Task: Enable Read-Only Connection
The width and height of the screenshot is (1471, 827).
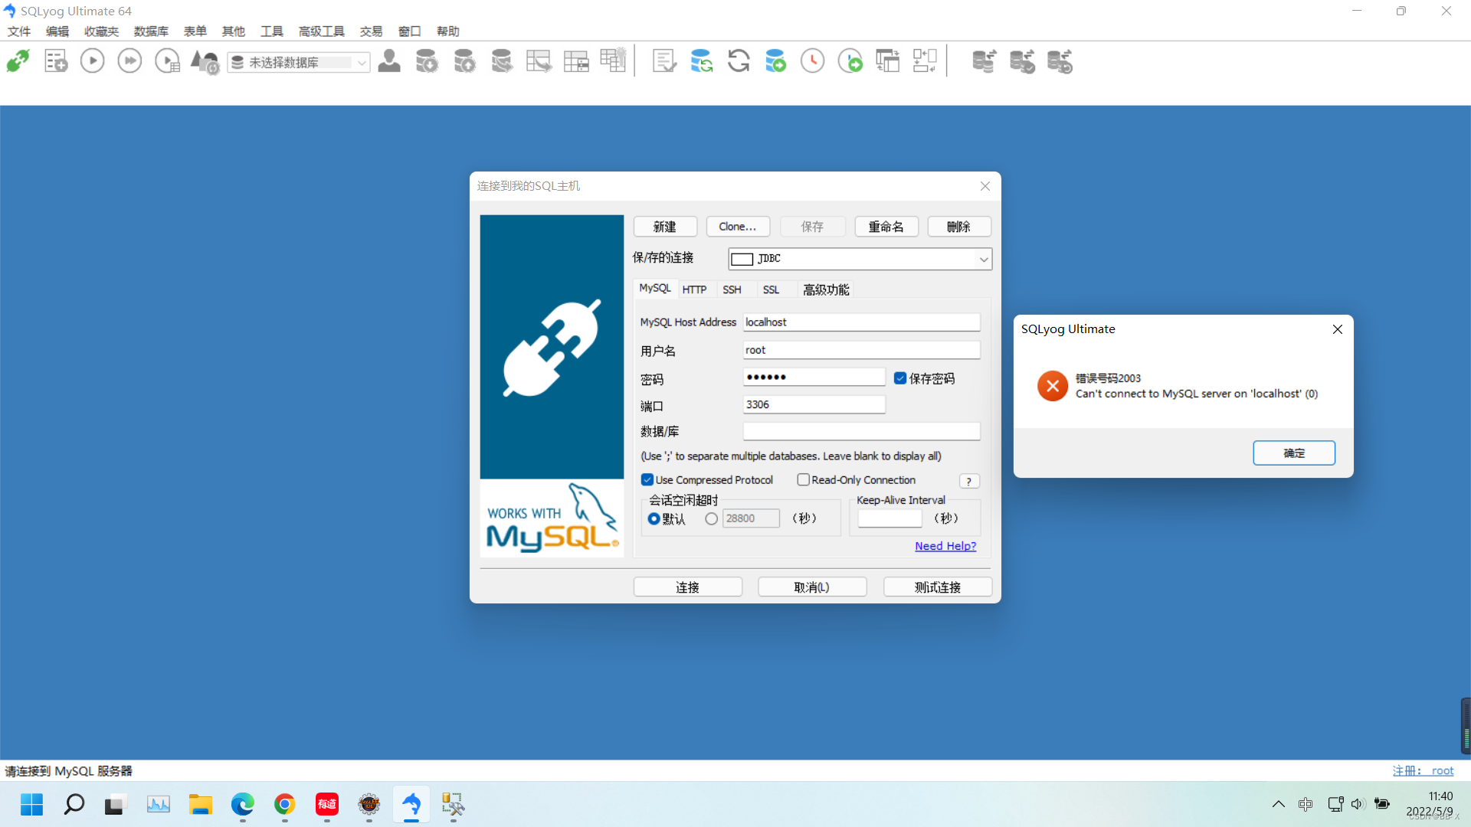Action: 804,479
